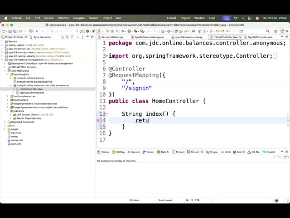Click the red overview ruler error marker
The image size is (290, 218).
(288, 120)
